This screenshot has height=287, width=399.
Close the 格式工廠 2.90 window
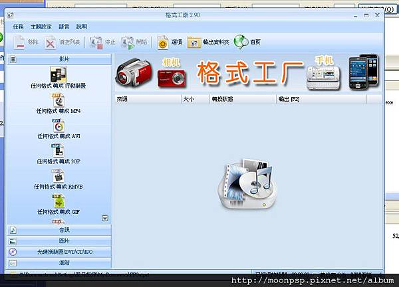[x=377, y=15]
